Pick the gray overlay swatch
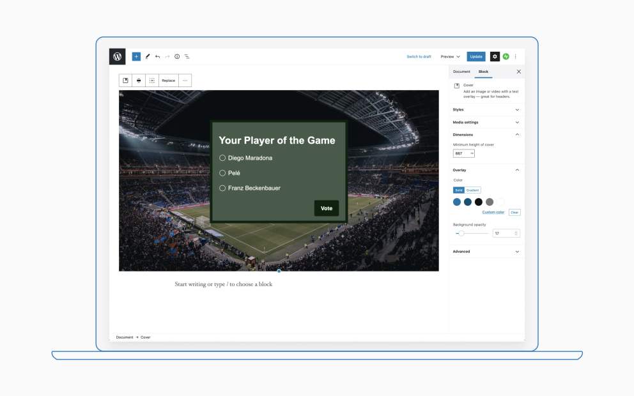The image size is (634, 396). [490, 202]
